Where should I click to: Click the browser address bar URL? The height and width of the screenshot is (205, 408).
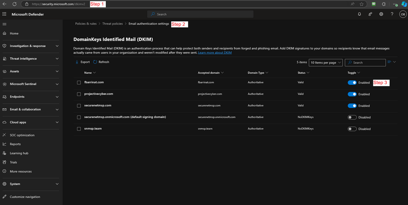(58, 4)
